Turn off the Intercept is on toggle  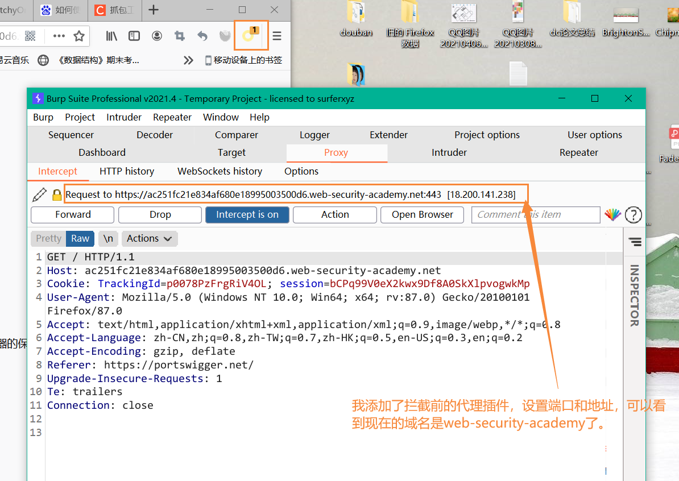[247, 215]
